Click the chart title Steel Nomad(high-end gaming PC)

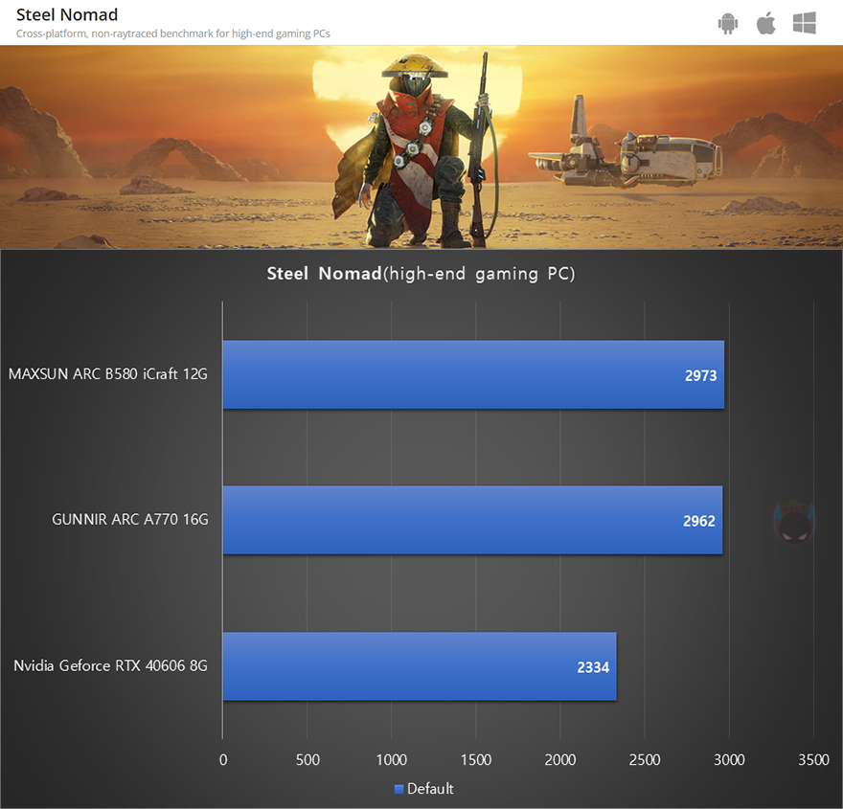click(421, 274)
